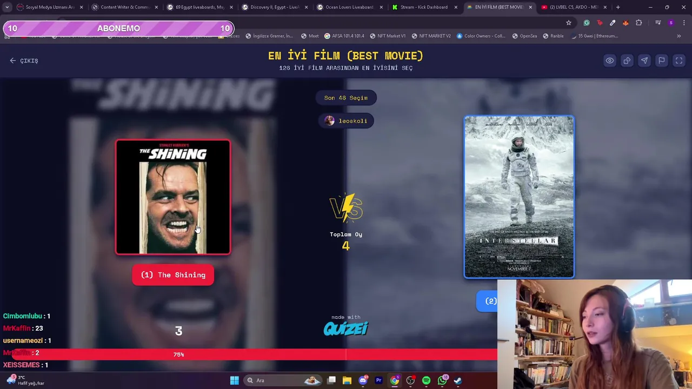Click usernameozi in the chat leaderboard

point(23,340)
